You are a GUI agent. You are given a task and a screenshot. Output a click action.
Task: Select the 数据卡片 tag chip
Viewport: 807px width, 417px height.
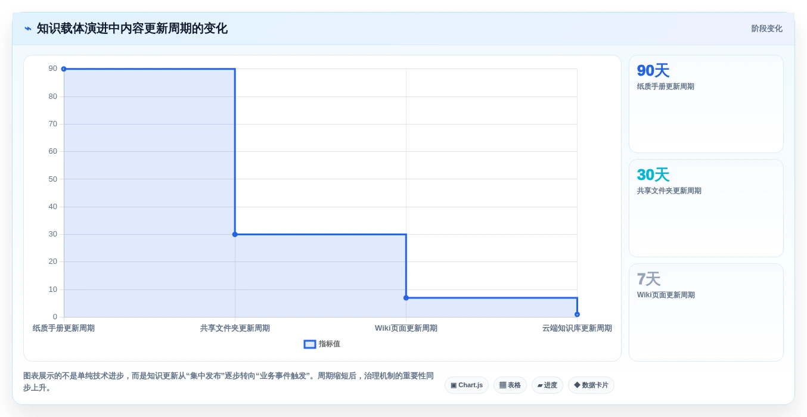pyautogui.click(x=591, y=385)
